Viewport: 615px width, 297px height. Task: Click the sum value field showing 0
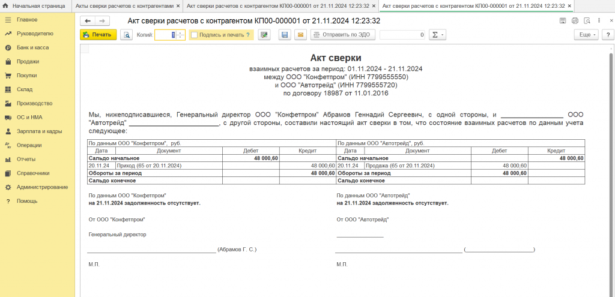[402, 35]
